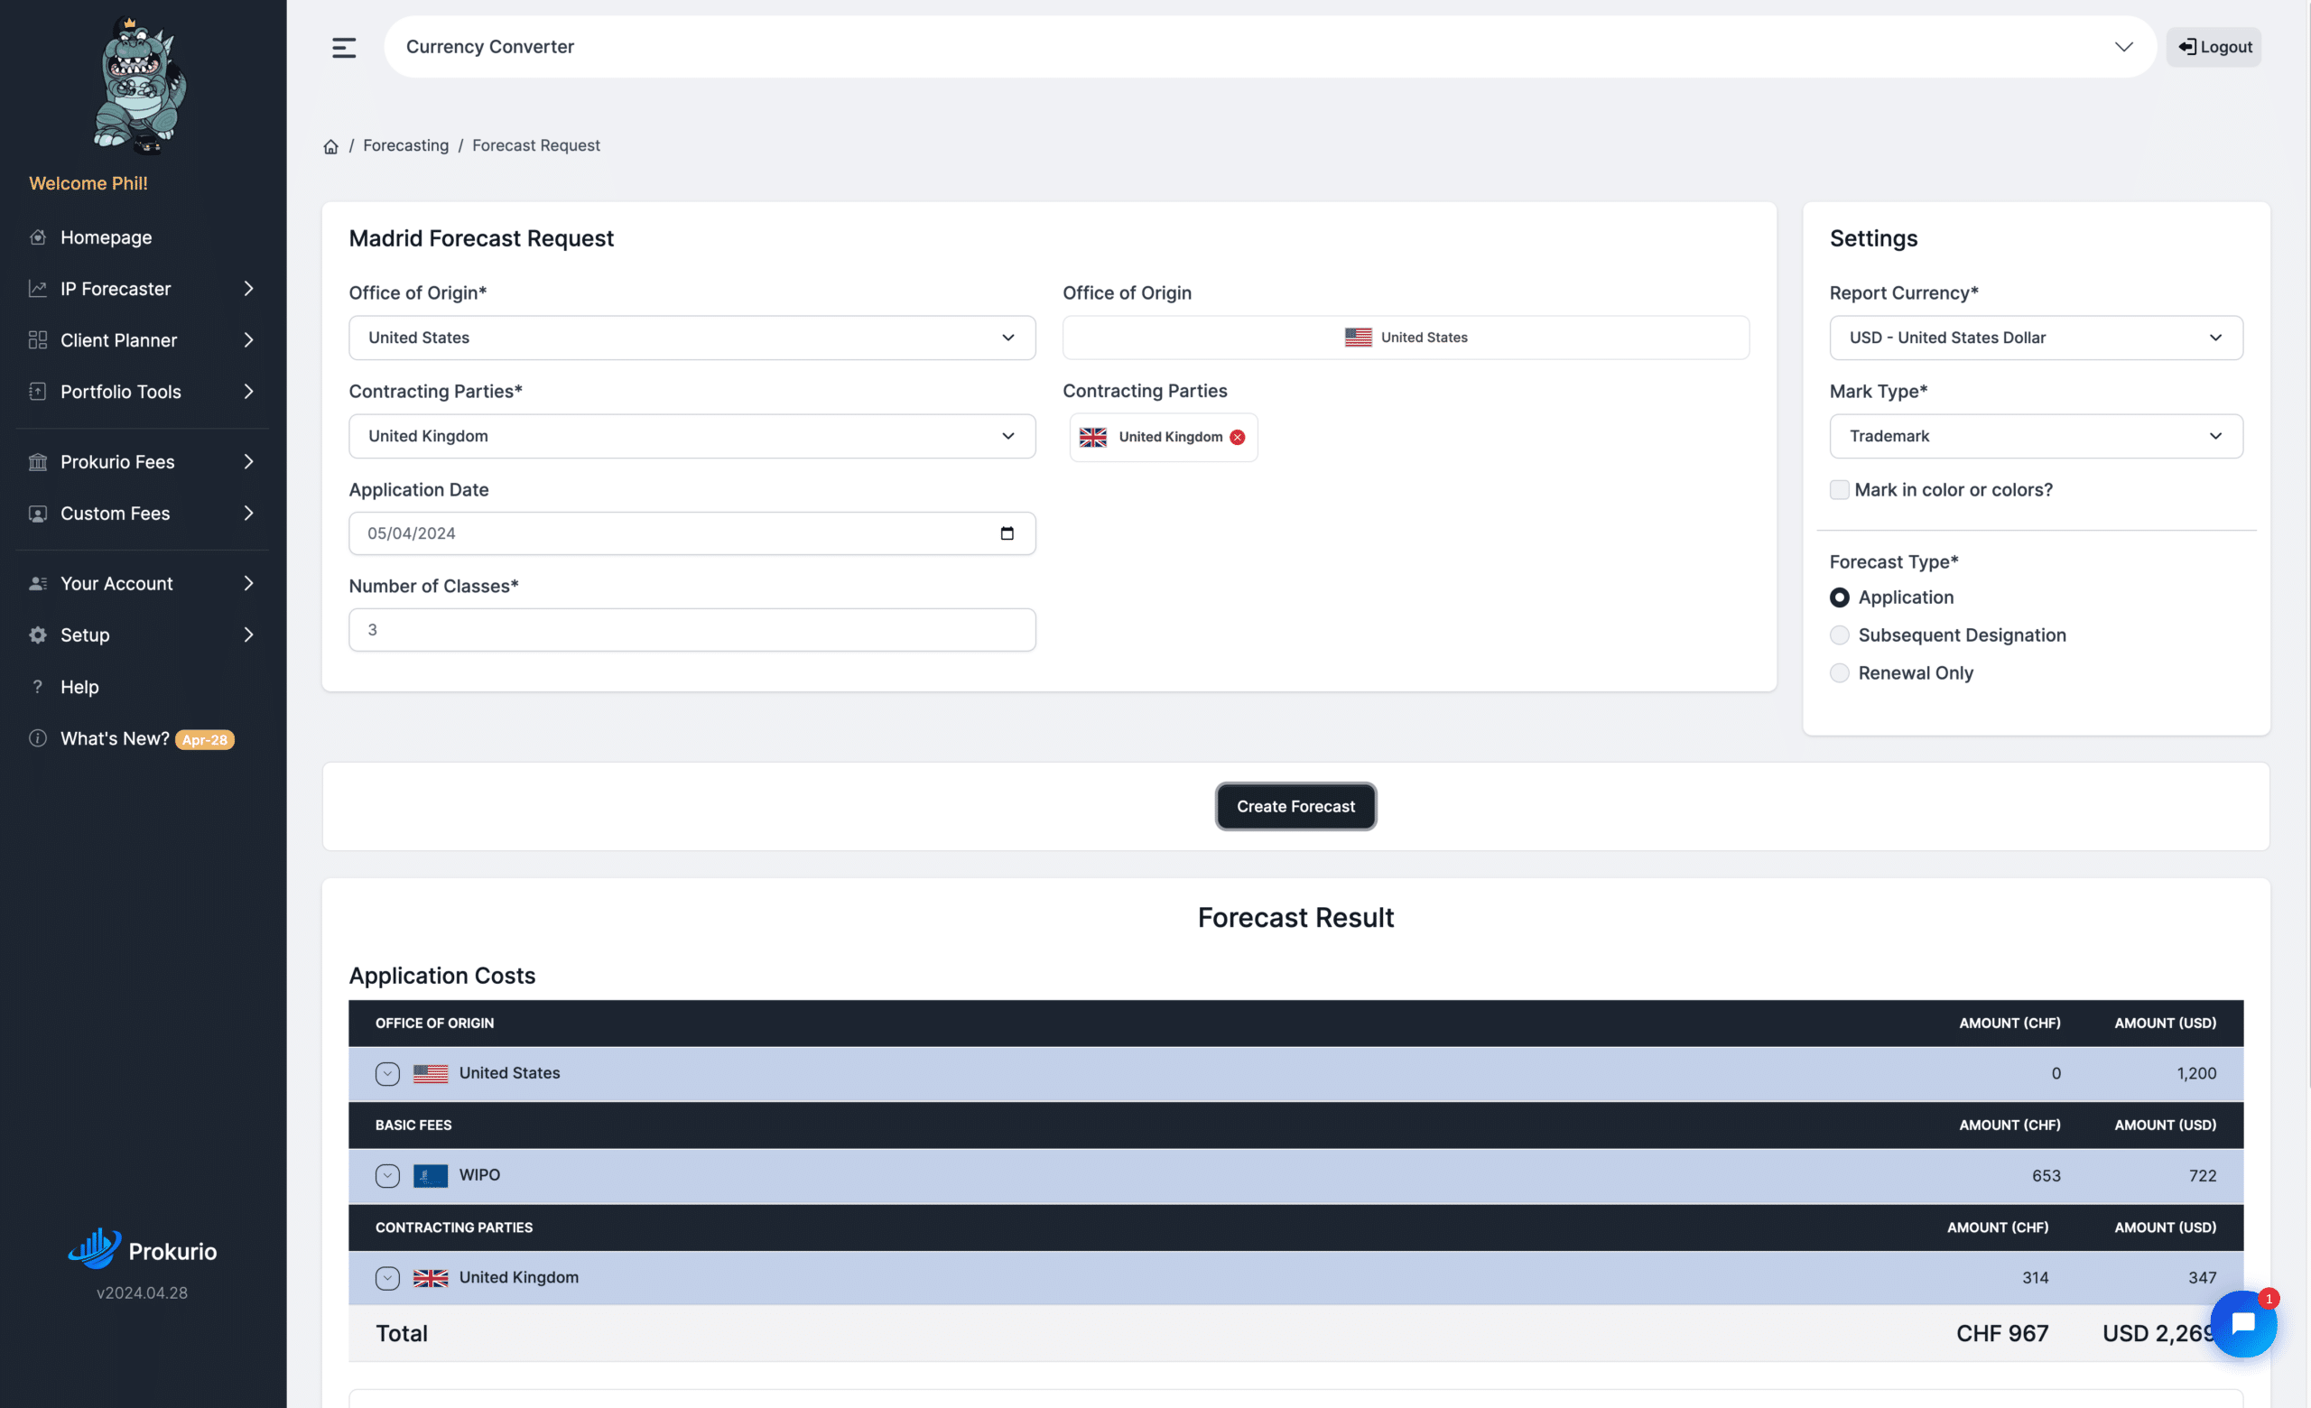Click the What's New info icon
The width and height of the screenshot is (2311, 1408).
pyautogui.click(x=38, y=737)
